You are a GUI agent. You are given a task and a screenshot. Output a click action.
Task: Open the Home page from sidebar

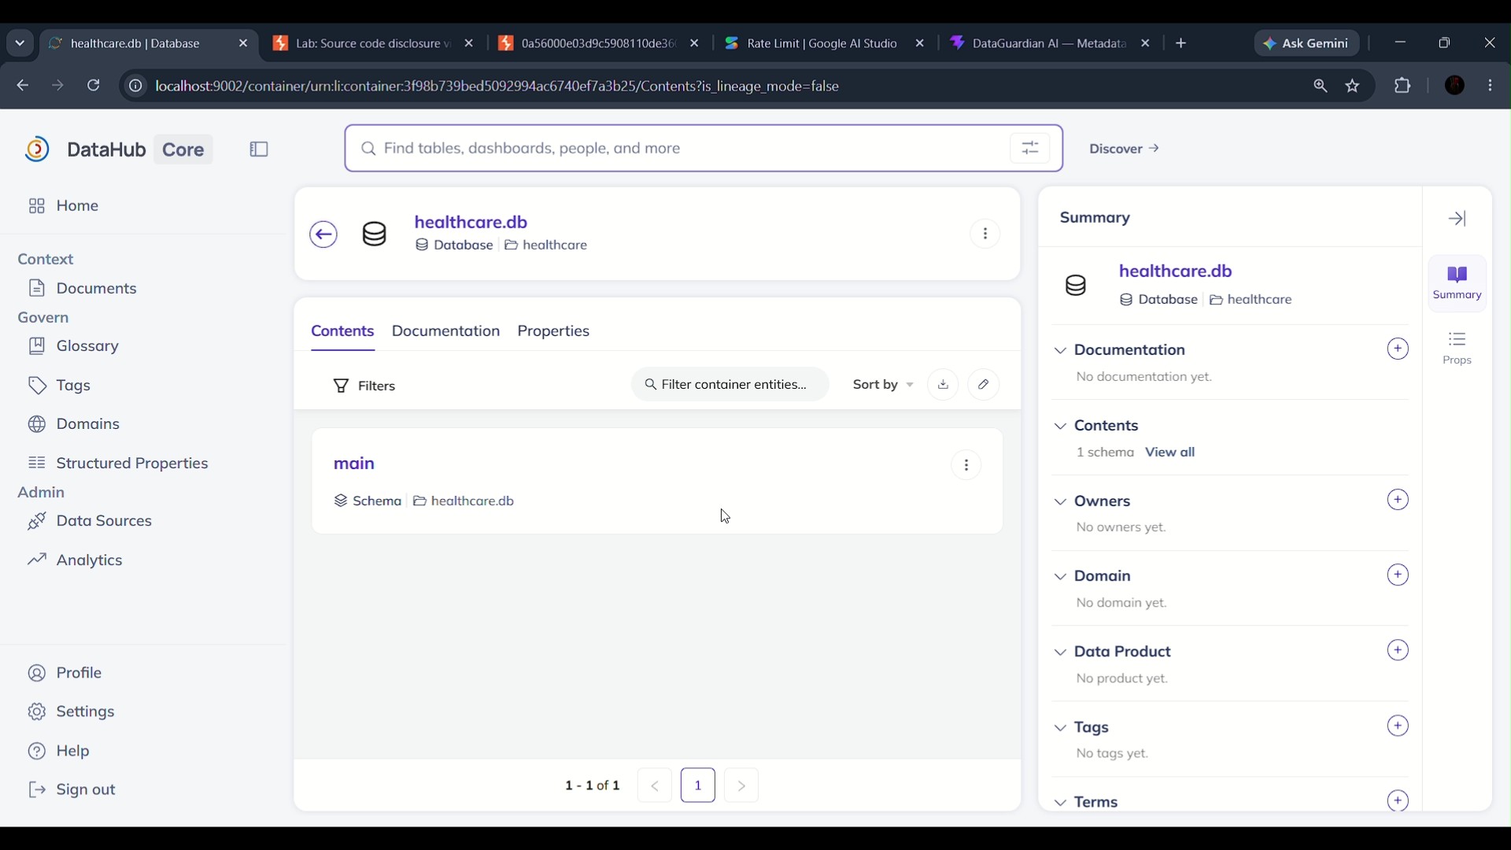pyautogui.click(x=63, y=206)
